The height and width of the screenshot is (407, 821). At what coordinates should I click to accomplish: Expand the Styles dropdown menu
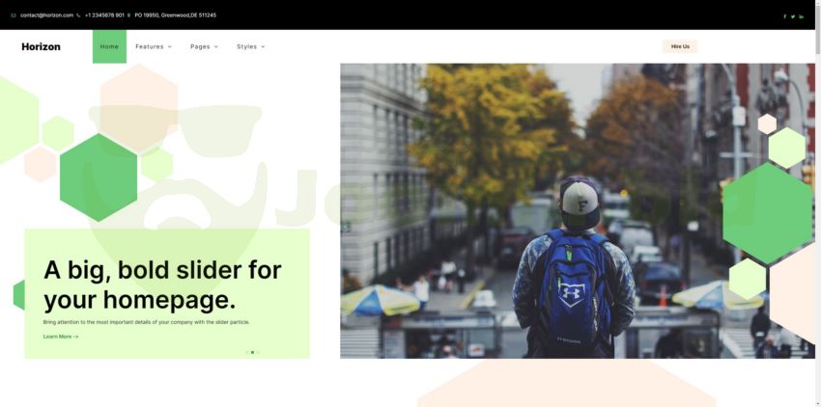click(251, 46)
